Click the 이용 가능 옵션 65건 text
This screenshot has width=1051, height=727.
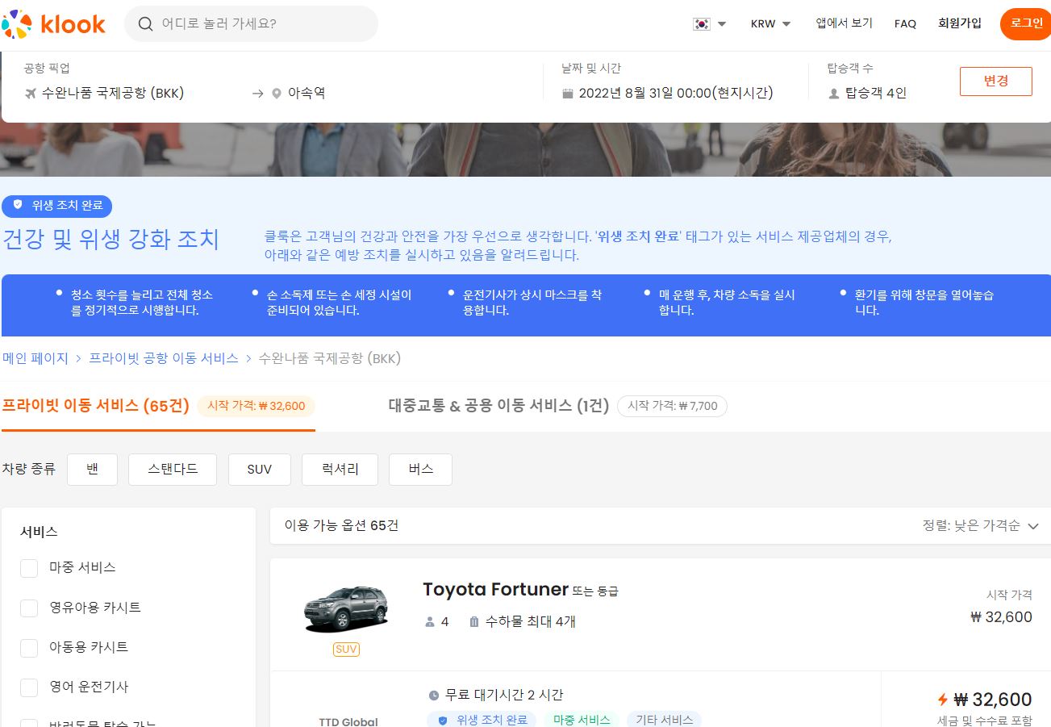(341, 525)
